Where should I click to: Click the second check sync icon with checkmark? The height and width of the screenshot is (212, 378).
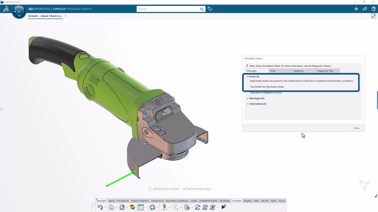coord(205,207)
